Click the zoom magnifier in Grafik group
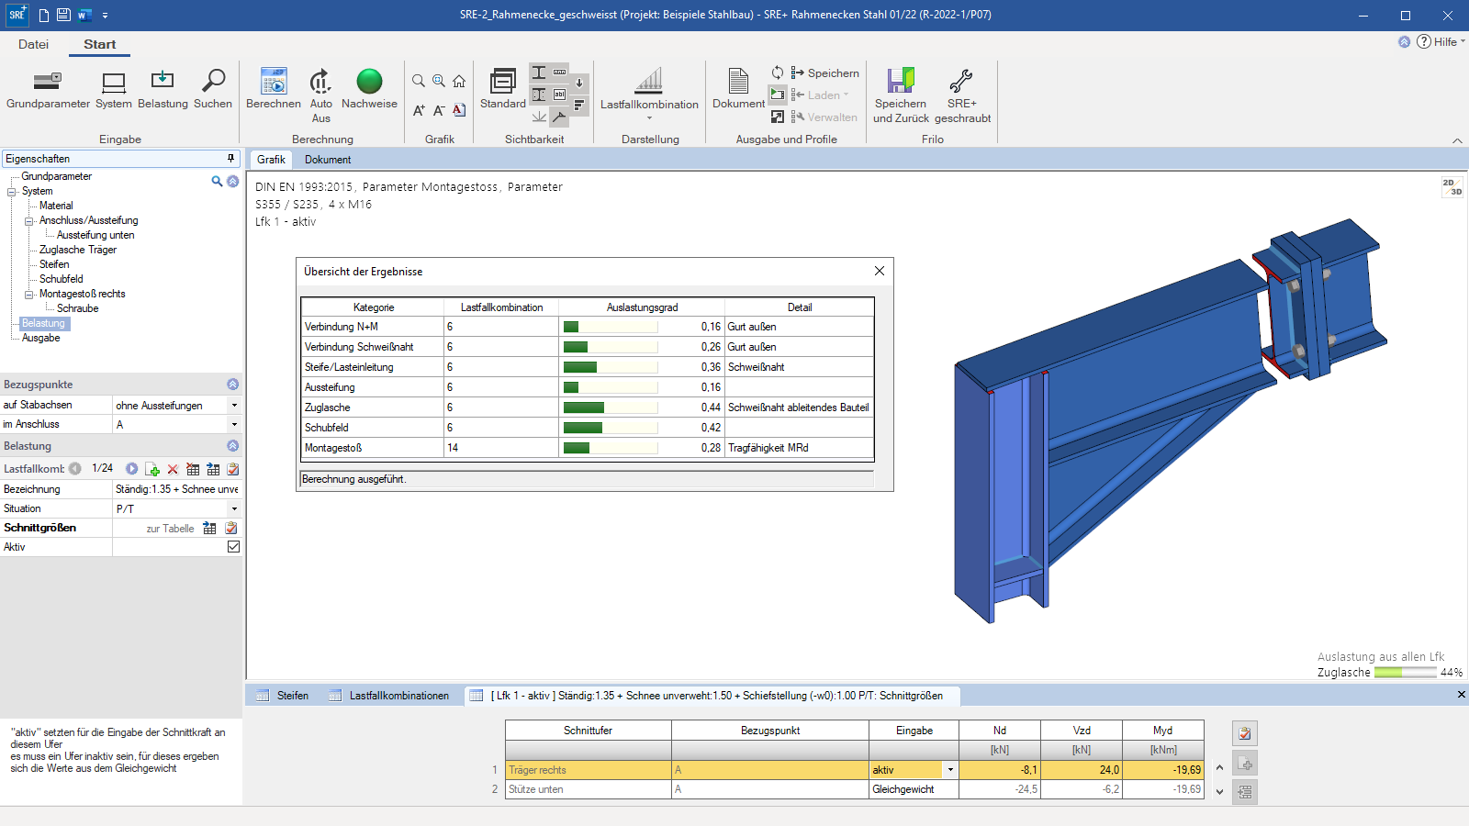Image resolution: width=1469 pixels, height=826 pixels. (419, 81)
